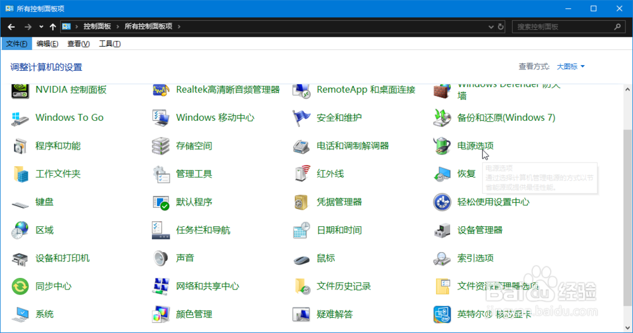633x333 pixels.
Task: Open the 电源选项 battery icon
Action: pos(442,146)
